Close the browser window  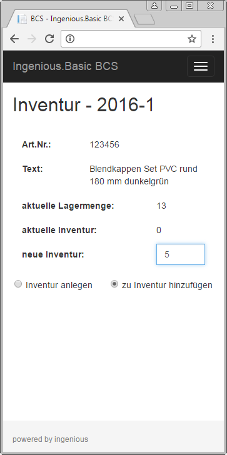click(x=211, y=6)
